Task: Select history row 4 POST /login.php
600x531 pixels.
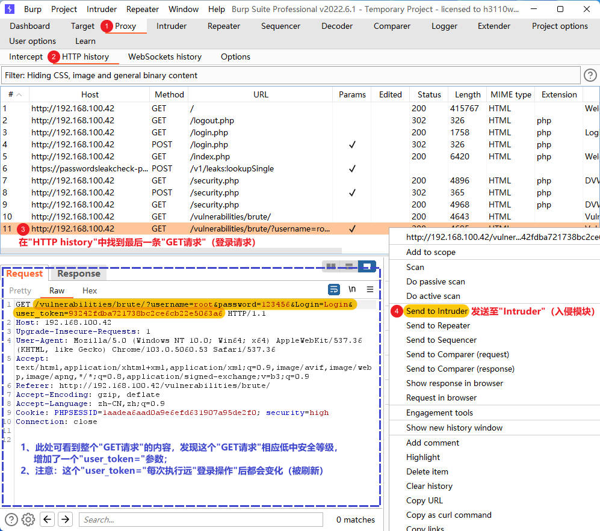Action: pos(300,144)
